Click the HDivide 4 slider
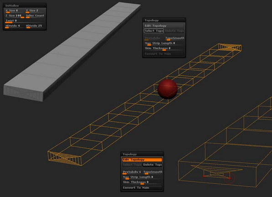272x197 pixels. [x=15, y=26]
